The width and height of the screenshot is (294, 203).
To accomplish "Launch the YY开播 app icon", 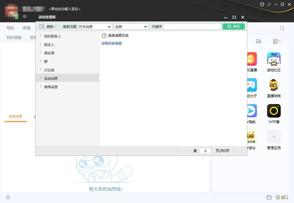I will 274,111.
